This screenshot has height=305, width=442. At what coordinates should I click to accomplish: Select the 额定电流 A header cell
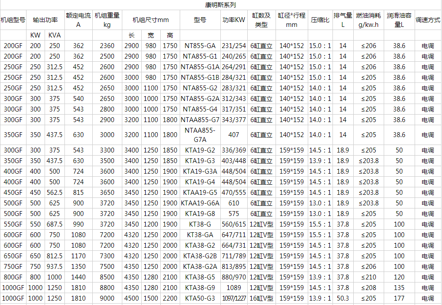pyautogui.click(x=78, y=20)
